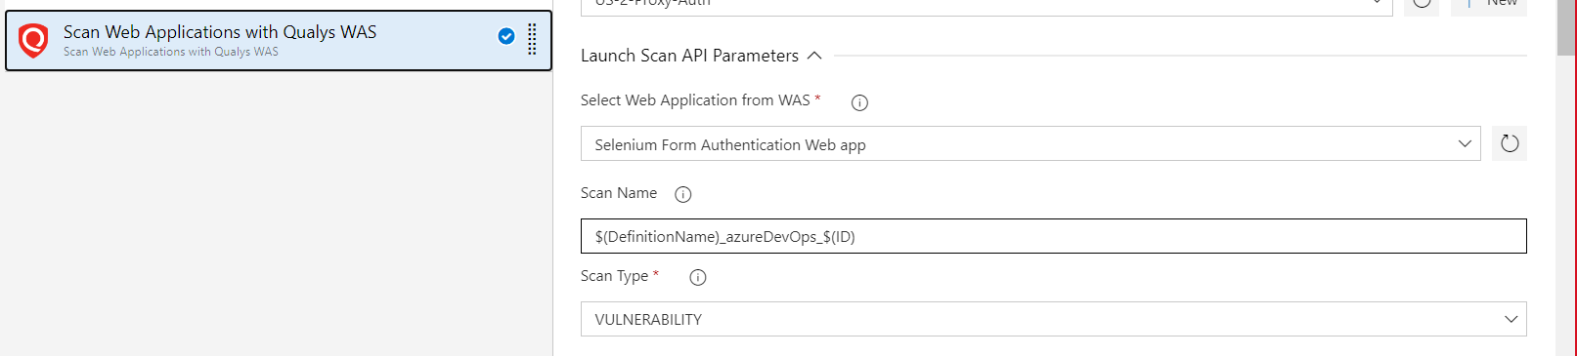Click the Scan Type label
Image resolution: width=1577 pixels, height=356 pixels.
tap(614, 276)
